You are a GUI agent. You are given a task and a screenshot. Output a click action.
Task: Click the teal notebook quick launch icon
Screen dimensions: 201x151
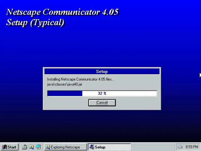coord(38,147)
